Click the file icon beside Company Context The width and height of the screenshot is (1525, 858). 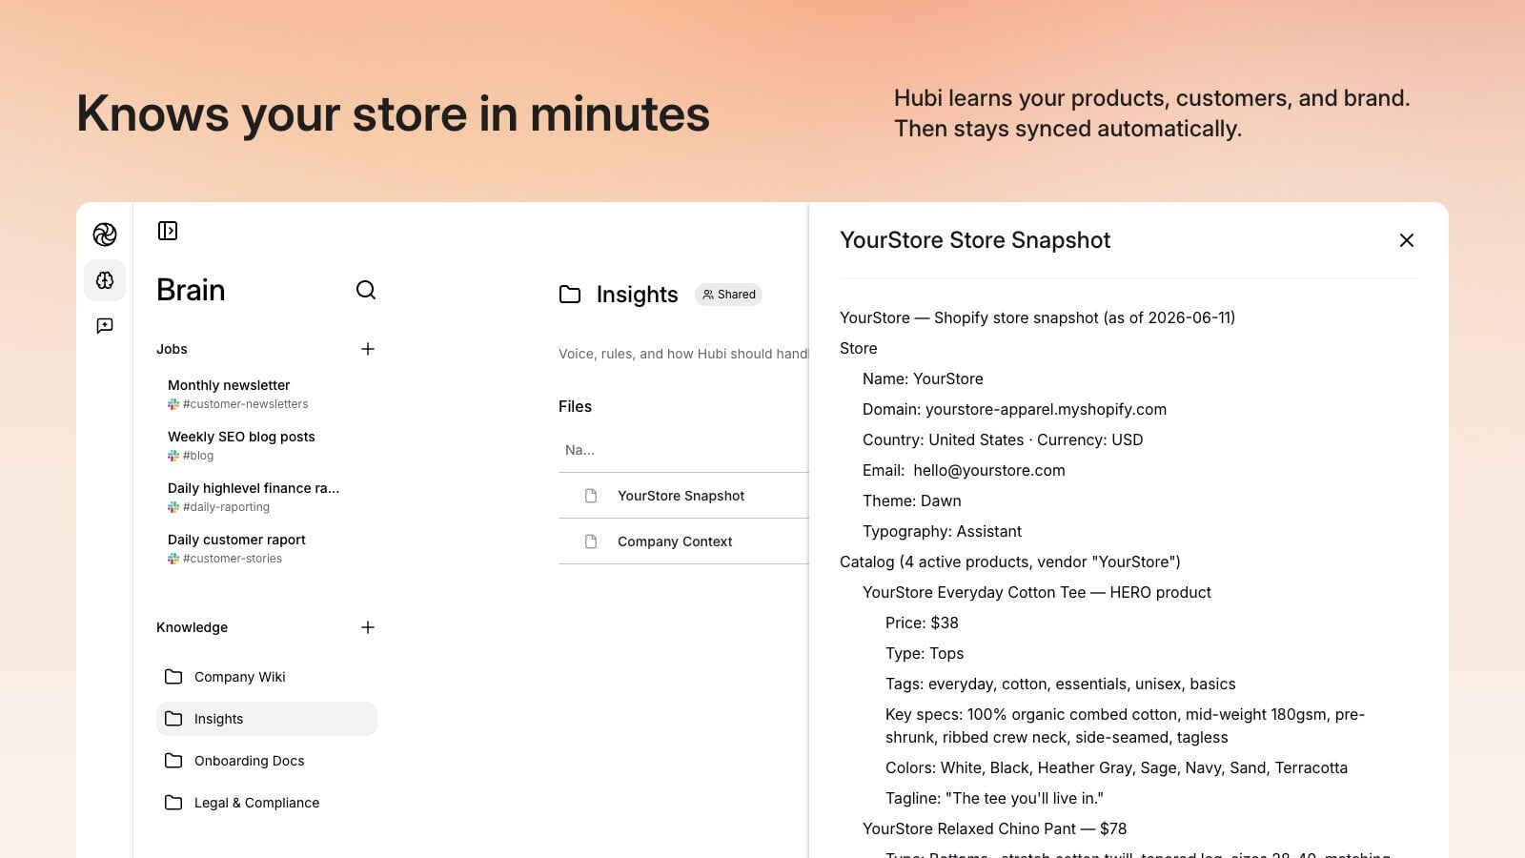click(591, 541)
